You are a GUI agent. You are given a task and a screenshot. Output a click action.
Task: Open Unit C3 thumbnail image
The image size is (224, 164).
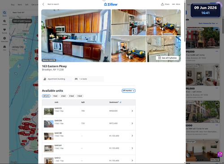[49, 112]
